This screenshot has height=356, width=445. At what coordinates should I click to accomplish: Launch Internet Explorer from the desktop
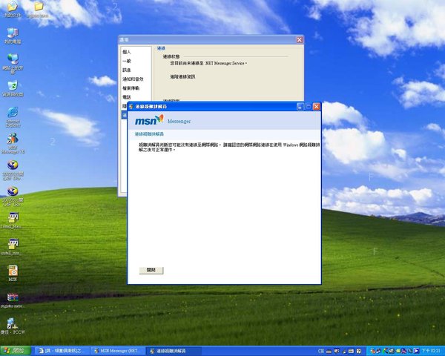point(13,116)
